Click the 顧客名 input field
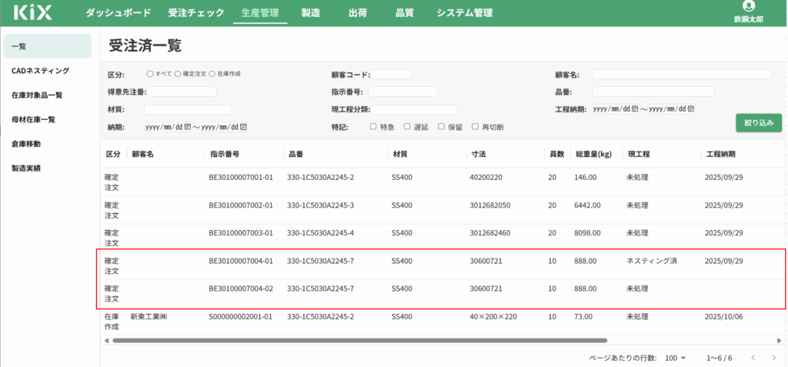Viewport: 788px width, 367px height. click(680, 75)
